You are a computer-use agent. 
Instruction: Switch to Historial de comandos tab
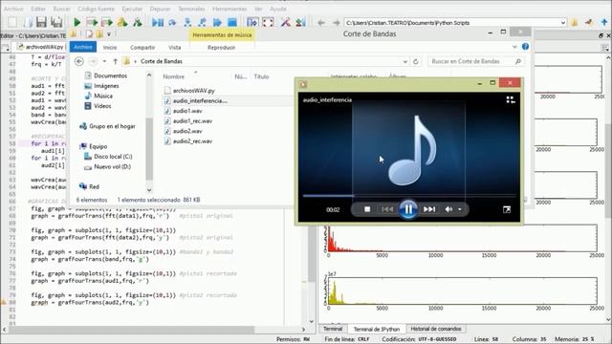436,329
